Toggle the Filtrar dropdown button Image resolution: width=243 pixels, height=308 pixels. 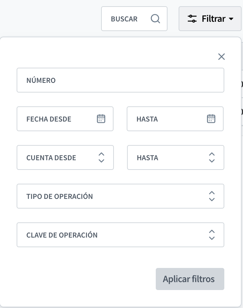pyautogui.click(x=210, y=19)
